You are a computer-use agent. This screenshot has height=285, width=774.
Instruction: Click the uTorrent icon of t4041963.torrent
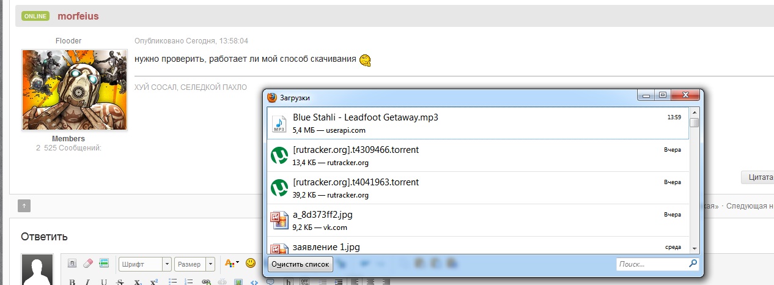click(x=279, y=188)
